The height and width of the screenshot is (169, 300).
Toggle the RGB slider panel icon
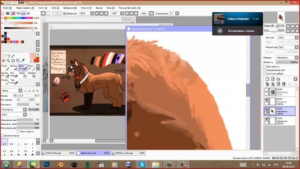pos(8,14)
